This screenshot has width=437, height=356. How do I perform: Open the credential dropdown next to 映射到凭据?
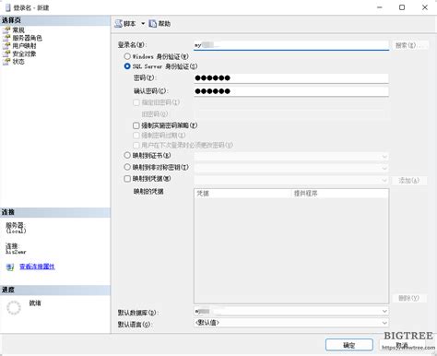pos(291,180)
